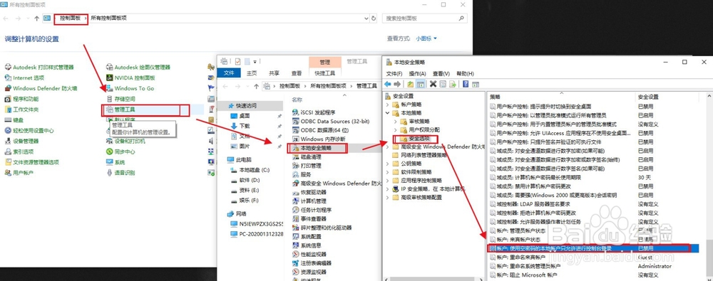
Task: Open the 查看(V) menu in Local Security Policy
Action: [x=441, y=73]
